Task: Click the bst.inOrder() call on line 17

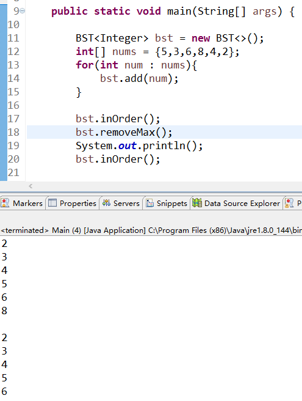Action: click(118, 119)
